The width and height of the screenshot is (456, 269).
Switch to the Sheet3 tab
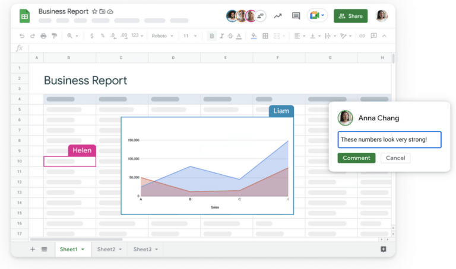click(x=145, y=249)
